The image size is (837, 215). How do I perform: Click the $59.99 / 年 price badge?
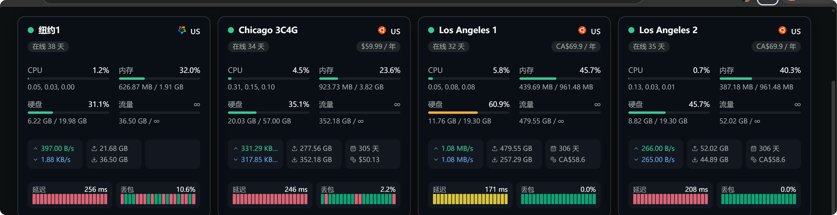tap(378, 46)
